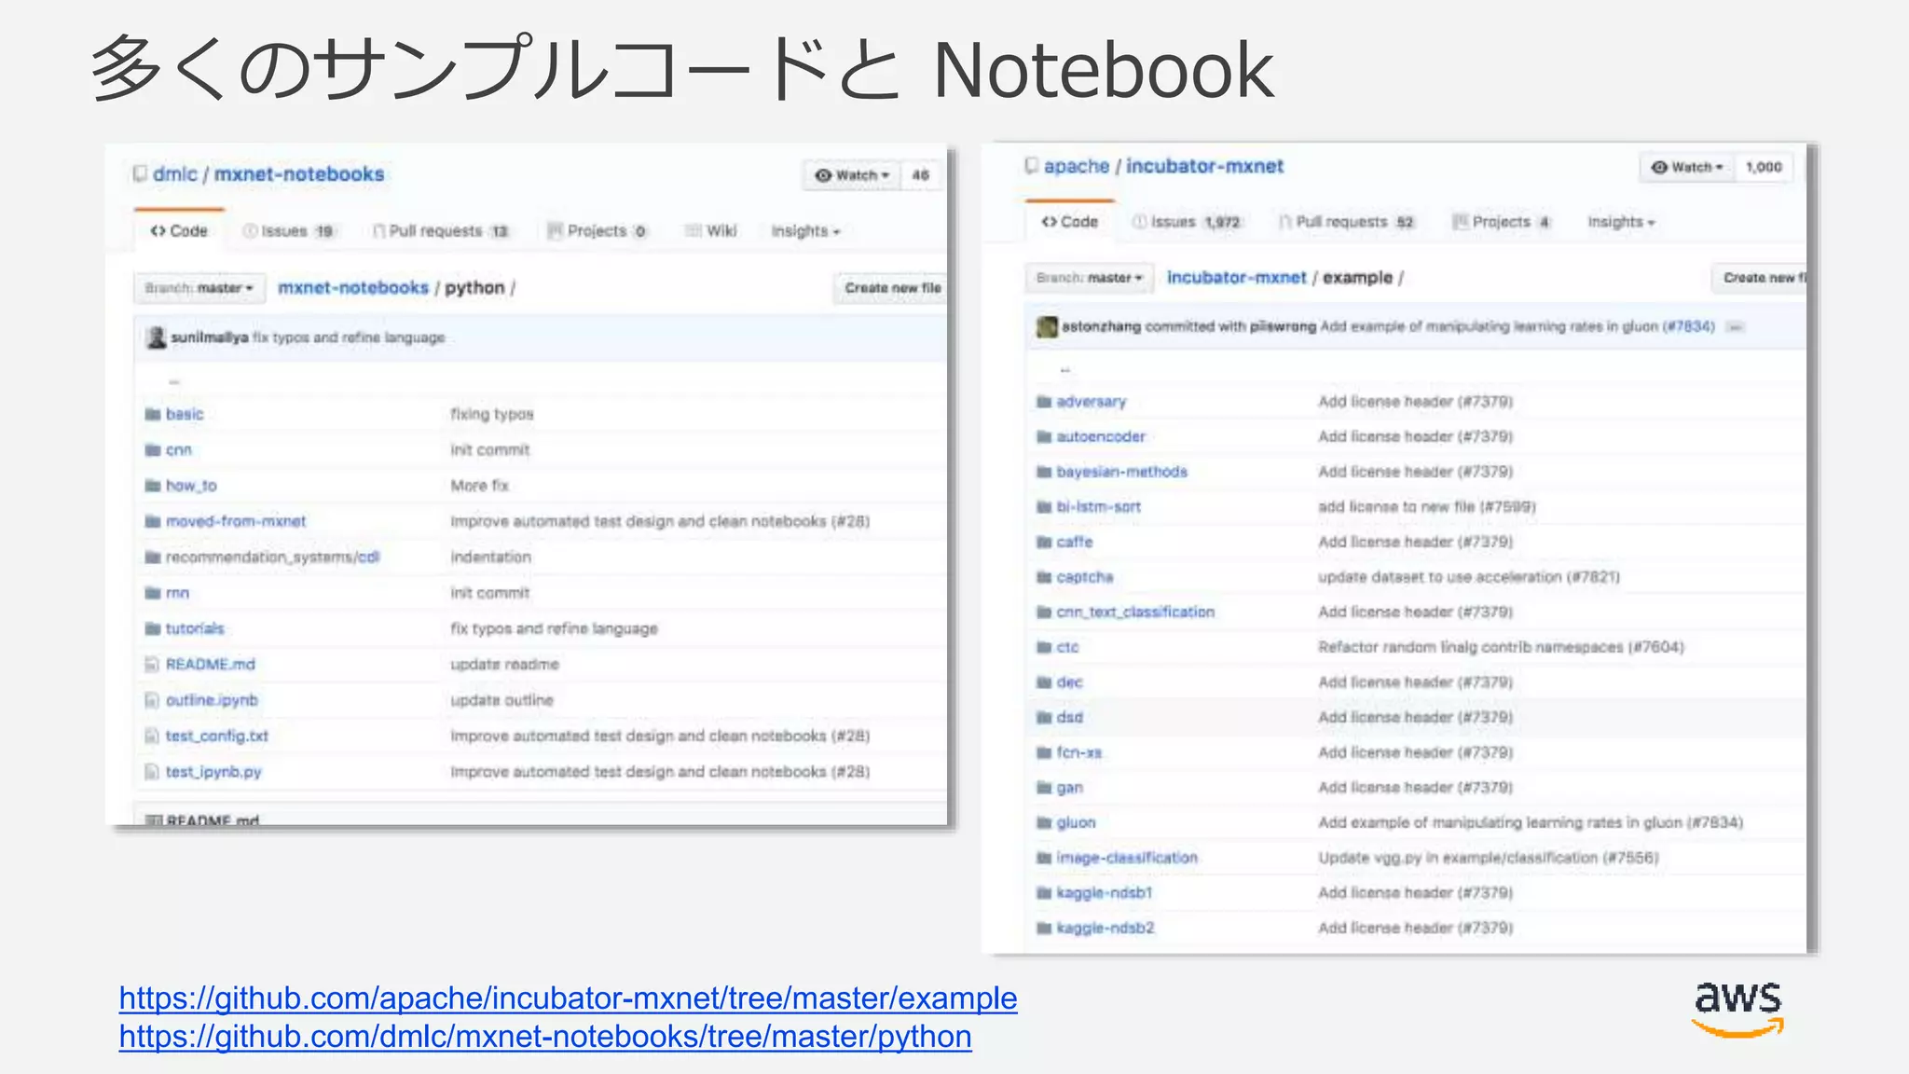This screenshot has height=1074, width=1909.
Task: Click Create new file in mxnet-notebooks
Action: [x=891, y=288]
